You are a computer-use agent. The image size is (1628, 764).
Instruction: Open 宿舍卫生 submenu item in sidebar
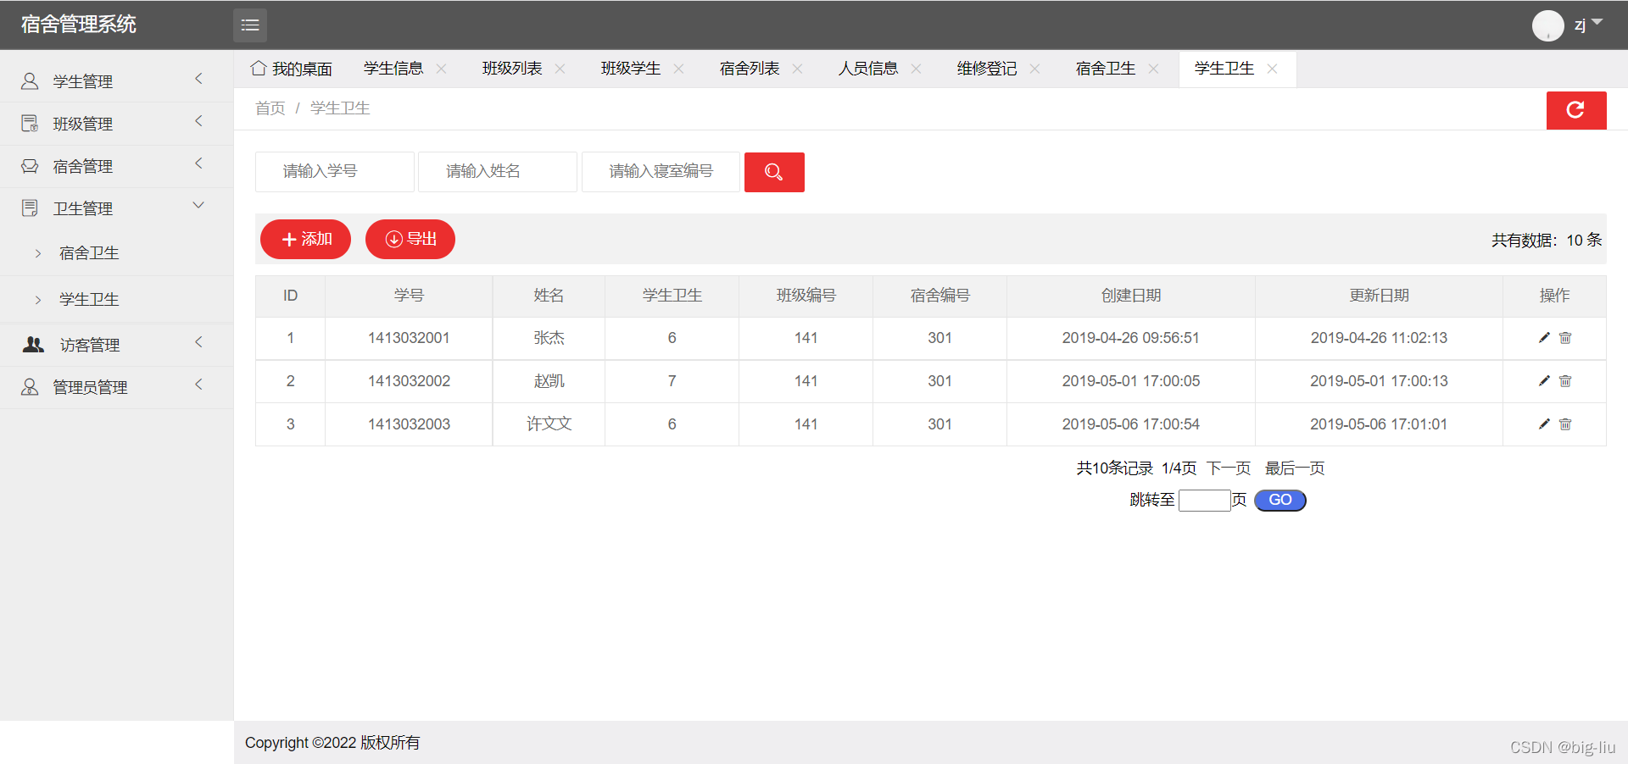(x=89, y=253)
